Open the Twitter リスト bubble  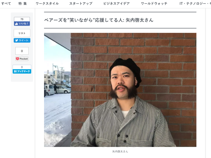[x=22, y=33]
